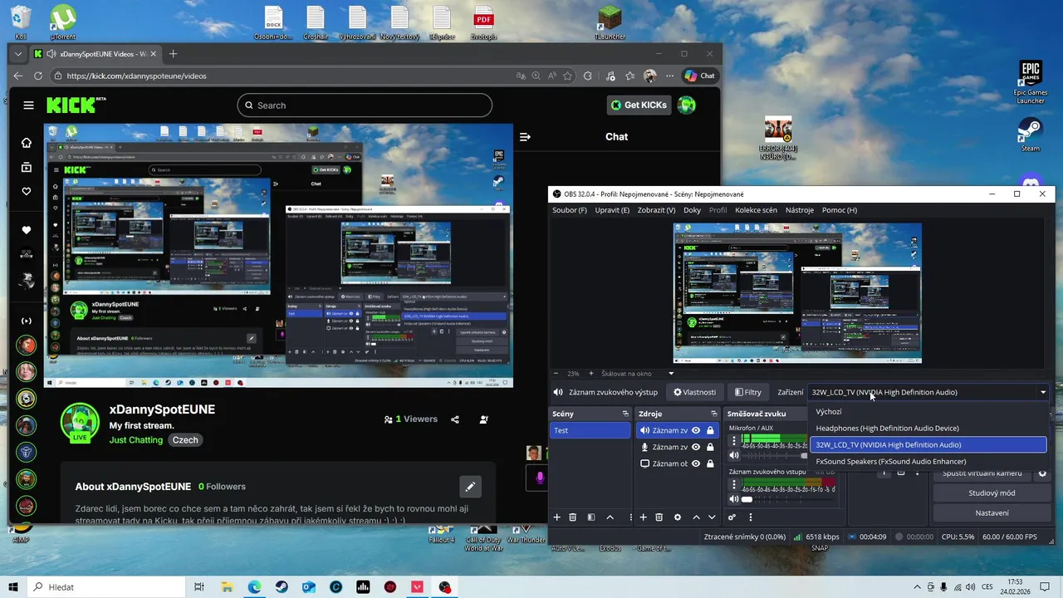This screenshot has height=598, width=1063.
Task: Open the Soubor (F) menu in OBS
Action: tap(570, 210)
